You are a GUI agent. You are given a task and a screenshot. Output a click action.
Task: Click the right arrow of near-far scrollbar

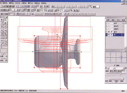(x=124, y=68)
